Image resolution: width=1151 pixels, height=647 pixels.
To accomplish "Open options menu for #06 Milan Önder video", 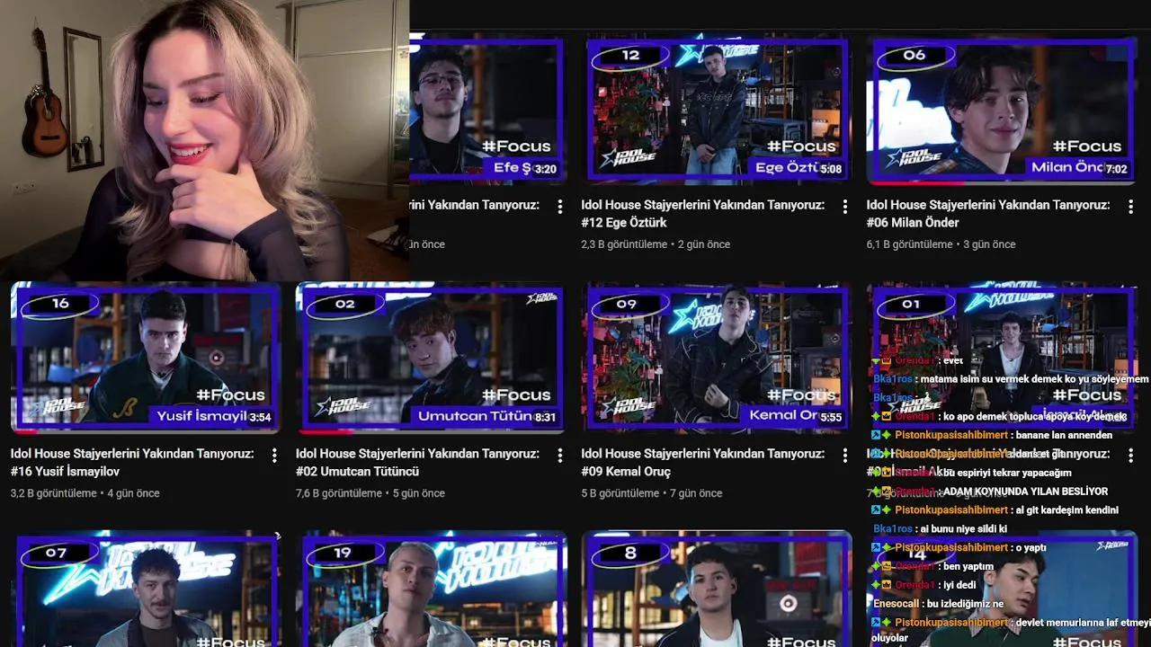I will click(1130, 207).
